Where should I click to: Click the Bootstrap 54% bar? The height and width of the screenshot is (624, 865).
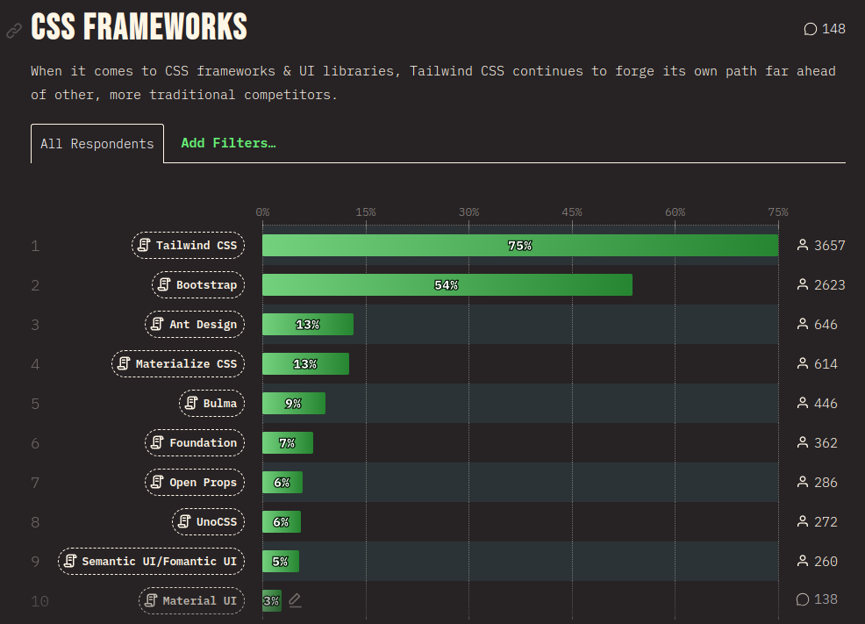coord(447,285)
